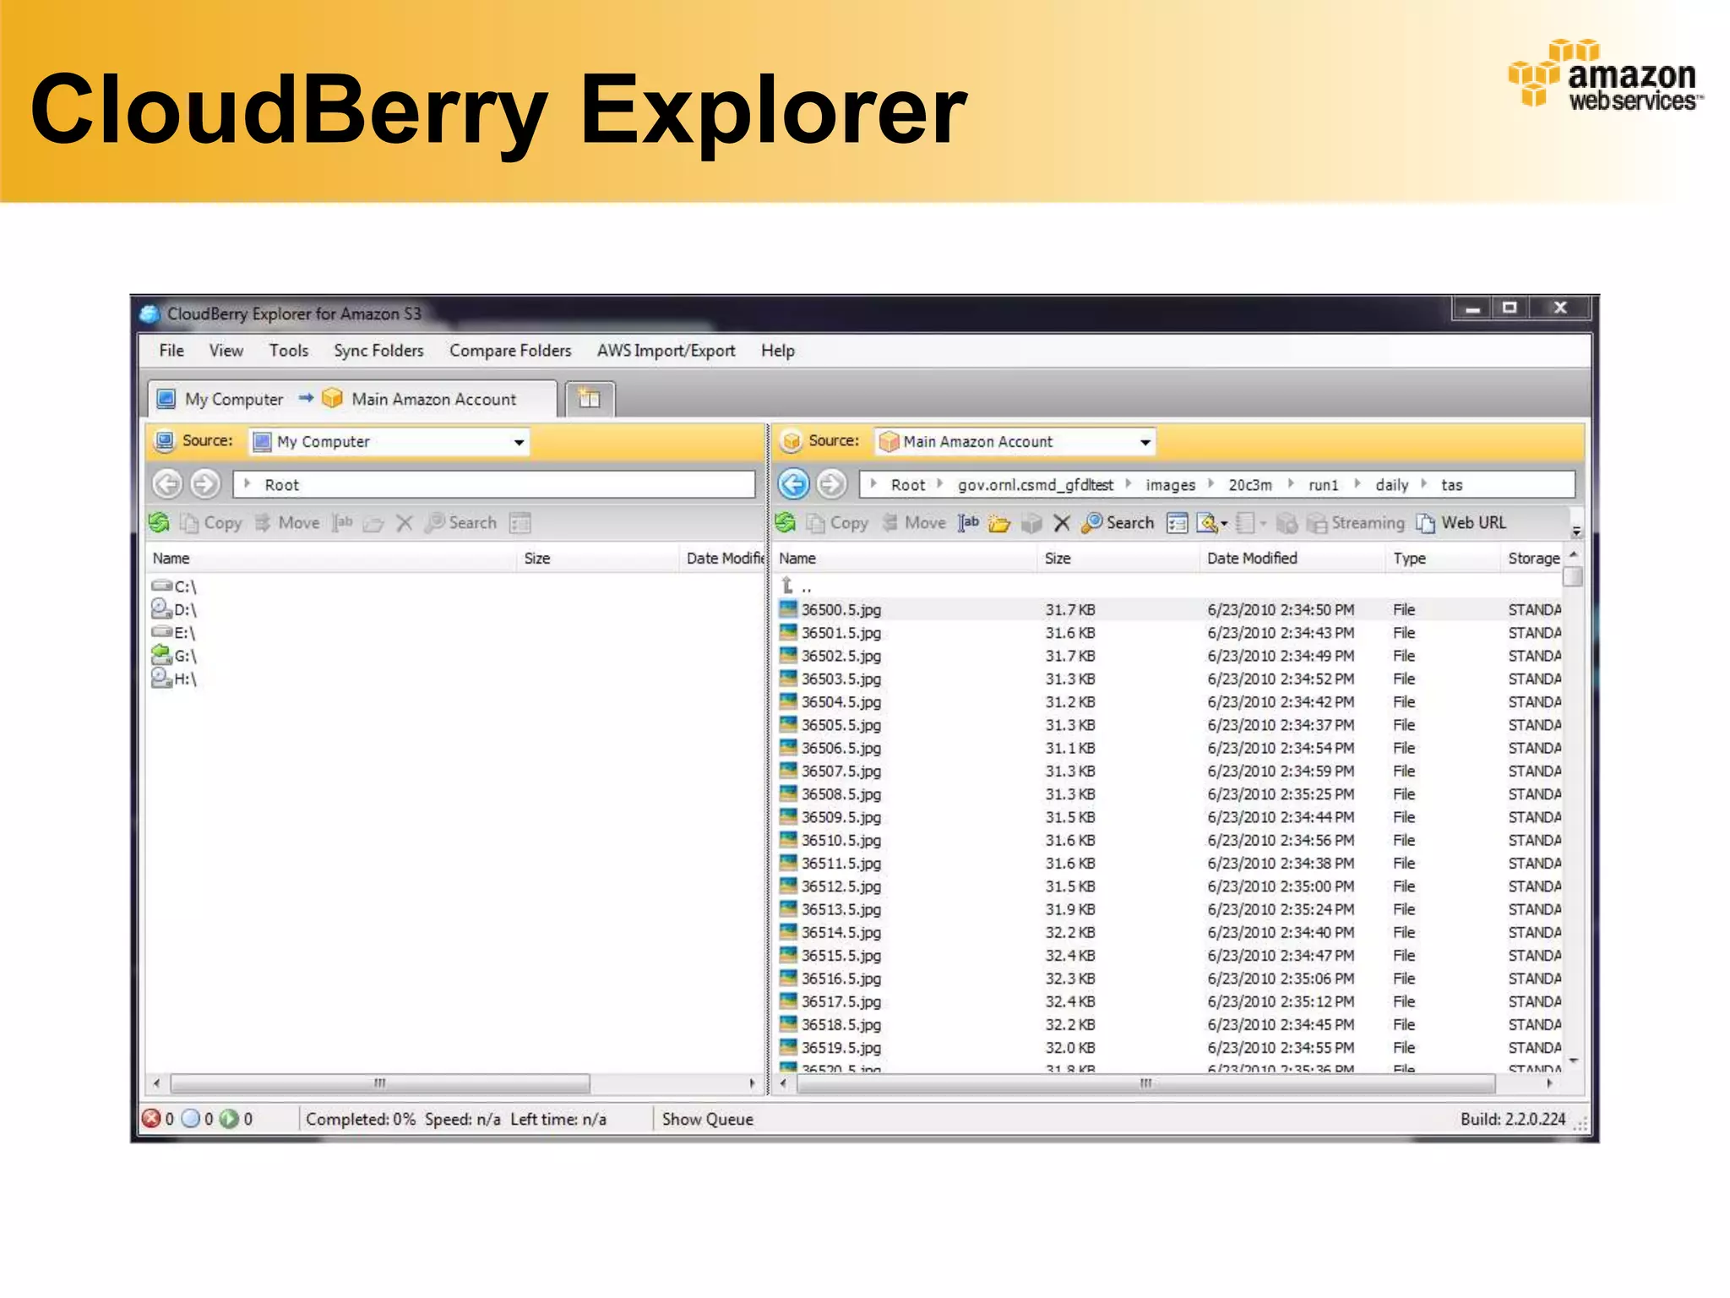
Task: Click the Move icon in the right pane toolbar
Action: pos(889,523)
